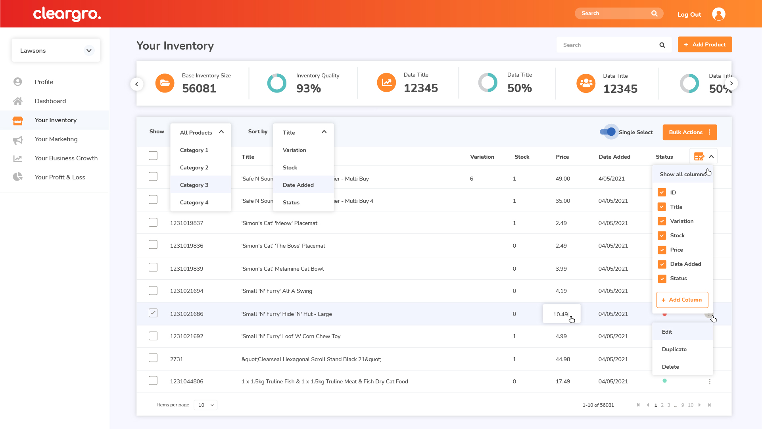The image size is (762, 429).
Task: Expand the Lawsons store dropdown
Action: pos(89,51)
